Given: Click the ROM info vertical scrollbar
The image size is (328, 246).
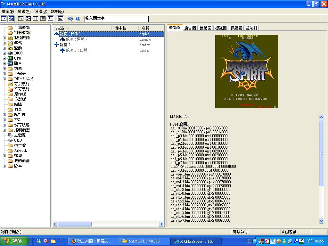Looking at the screenshot, I should point(322,154).
